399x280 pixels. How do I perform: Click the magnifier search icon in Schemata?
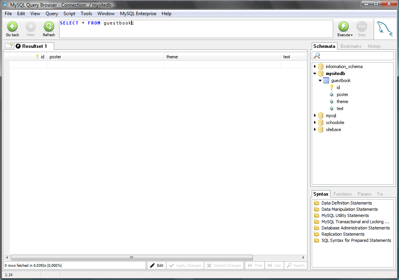coord(317,56)
